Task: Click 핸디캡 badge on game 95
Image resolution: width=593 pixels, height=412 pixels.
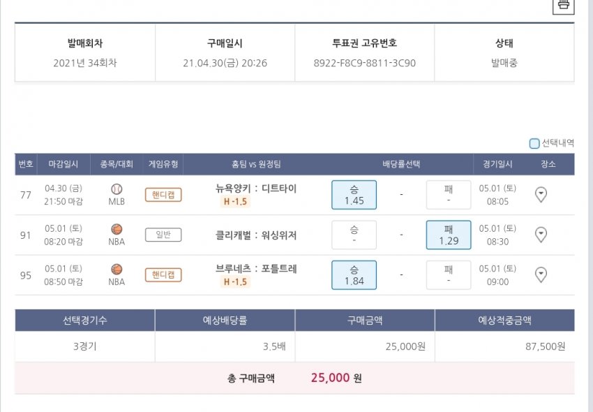Action: point(163,274)
